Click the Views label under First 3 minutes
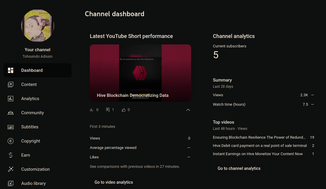The width and height of the screenshot is (326, 189). 95,138
